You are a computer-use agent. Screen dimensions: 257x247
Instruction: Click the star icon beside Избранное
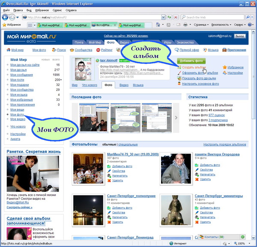225,67
